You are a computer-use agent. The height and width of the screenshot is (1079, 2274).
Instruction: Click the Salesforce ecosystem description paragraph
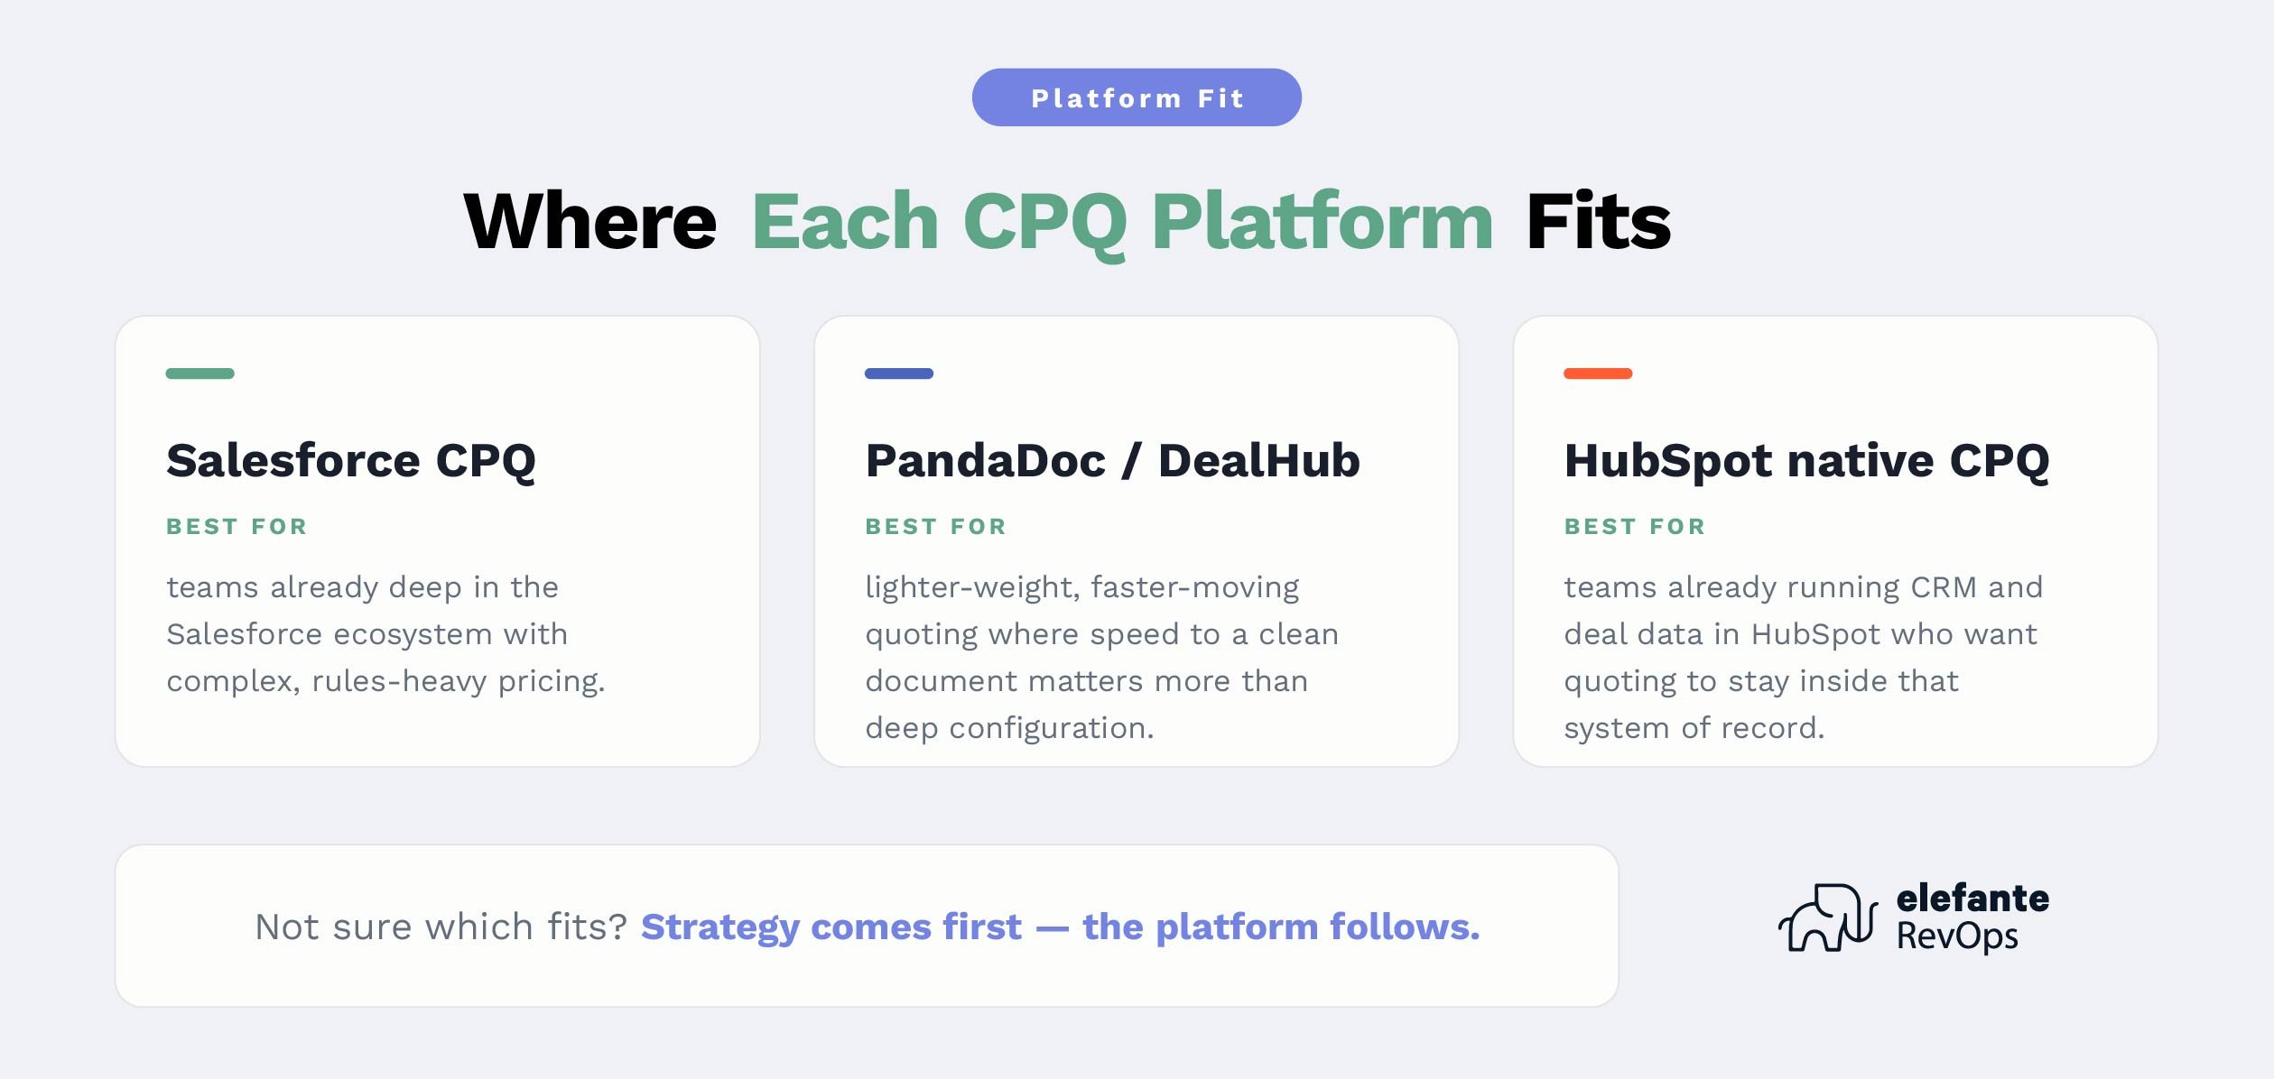[x=385, y=634]
